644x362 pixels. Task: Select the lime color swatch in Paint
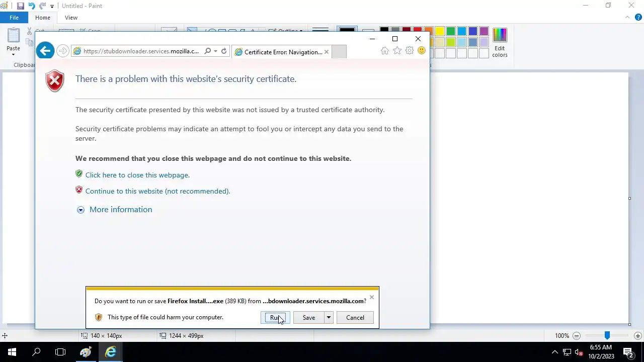451,42
